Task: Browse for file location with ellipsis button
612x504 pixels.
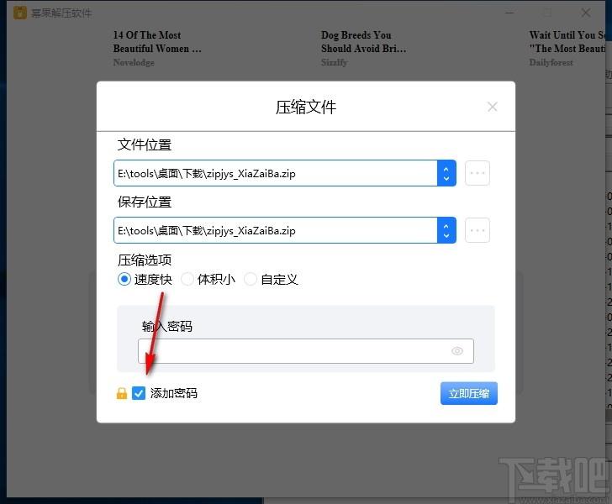Action: click(477, 173)
